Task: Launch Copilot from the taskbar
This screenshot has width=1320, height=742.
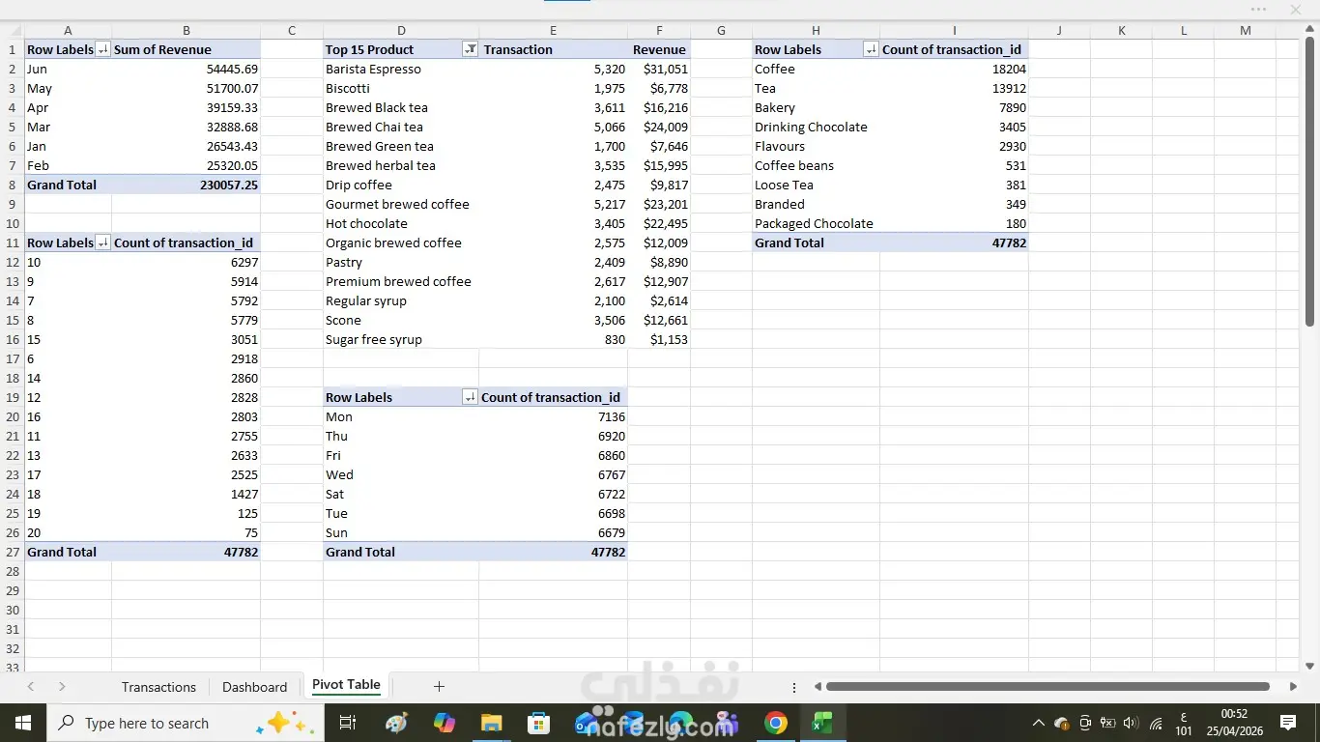Action: pos(445,723)
